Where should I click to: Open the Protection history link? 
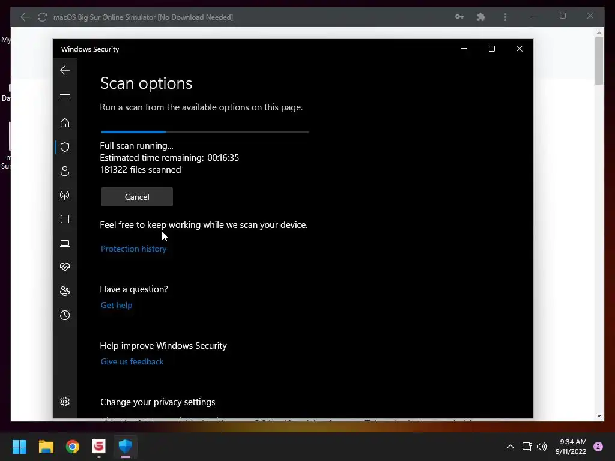tap(134, 249)
